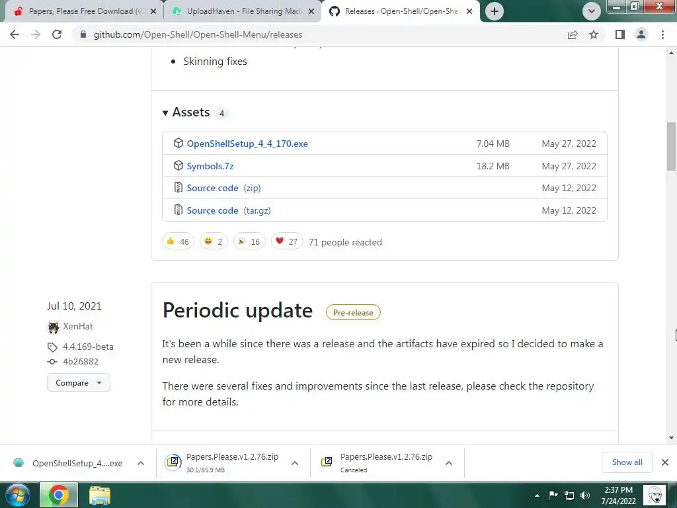Go forward with the browser arrow
Viewport: 677px width, 508px height.
[x=36, y=34]
